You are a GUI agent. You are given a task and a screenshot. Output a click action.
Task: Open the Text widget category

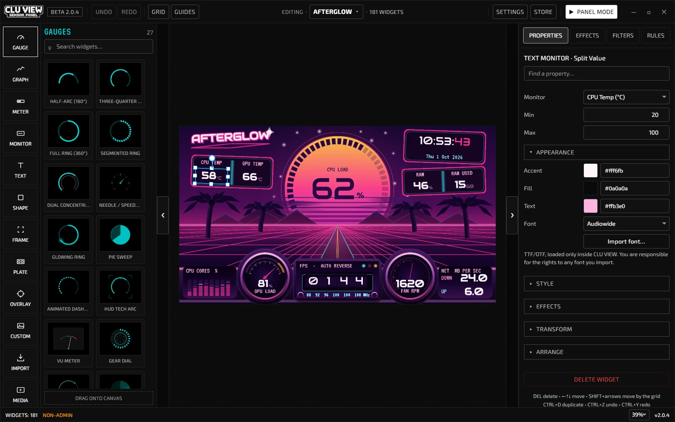pyautogui.click(x=20, y=170)
